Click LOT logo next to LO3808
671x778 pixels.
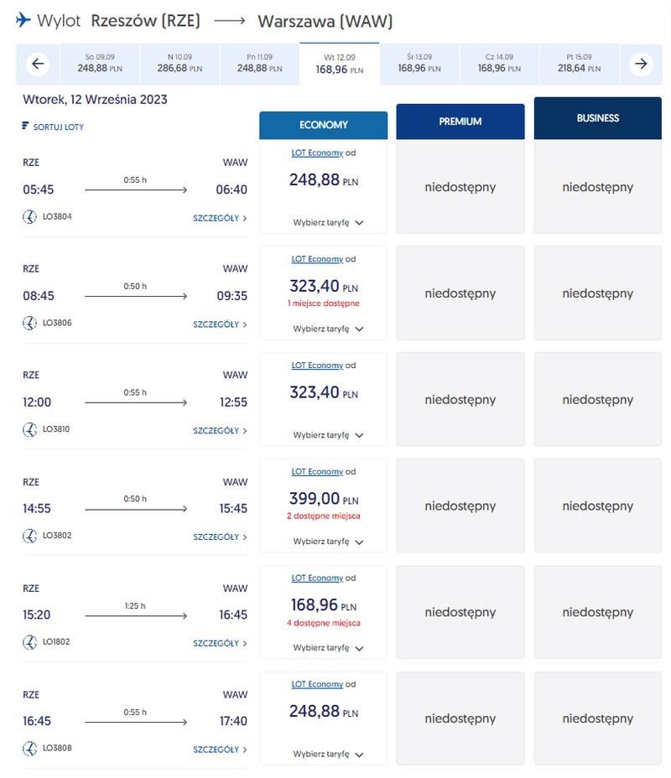[30, 748]
